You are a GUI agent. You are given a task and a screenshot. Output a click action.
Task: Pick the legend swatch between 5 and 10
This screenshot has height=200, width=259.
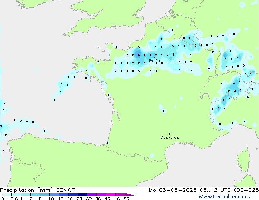[45, 195]
